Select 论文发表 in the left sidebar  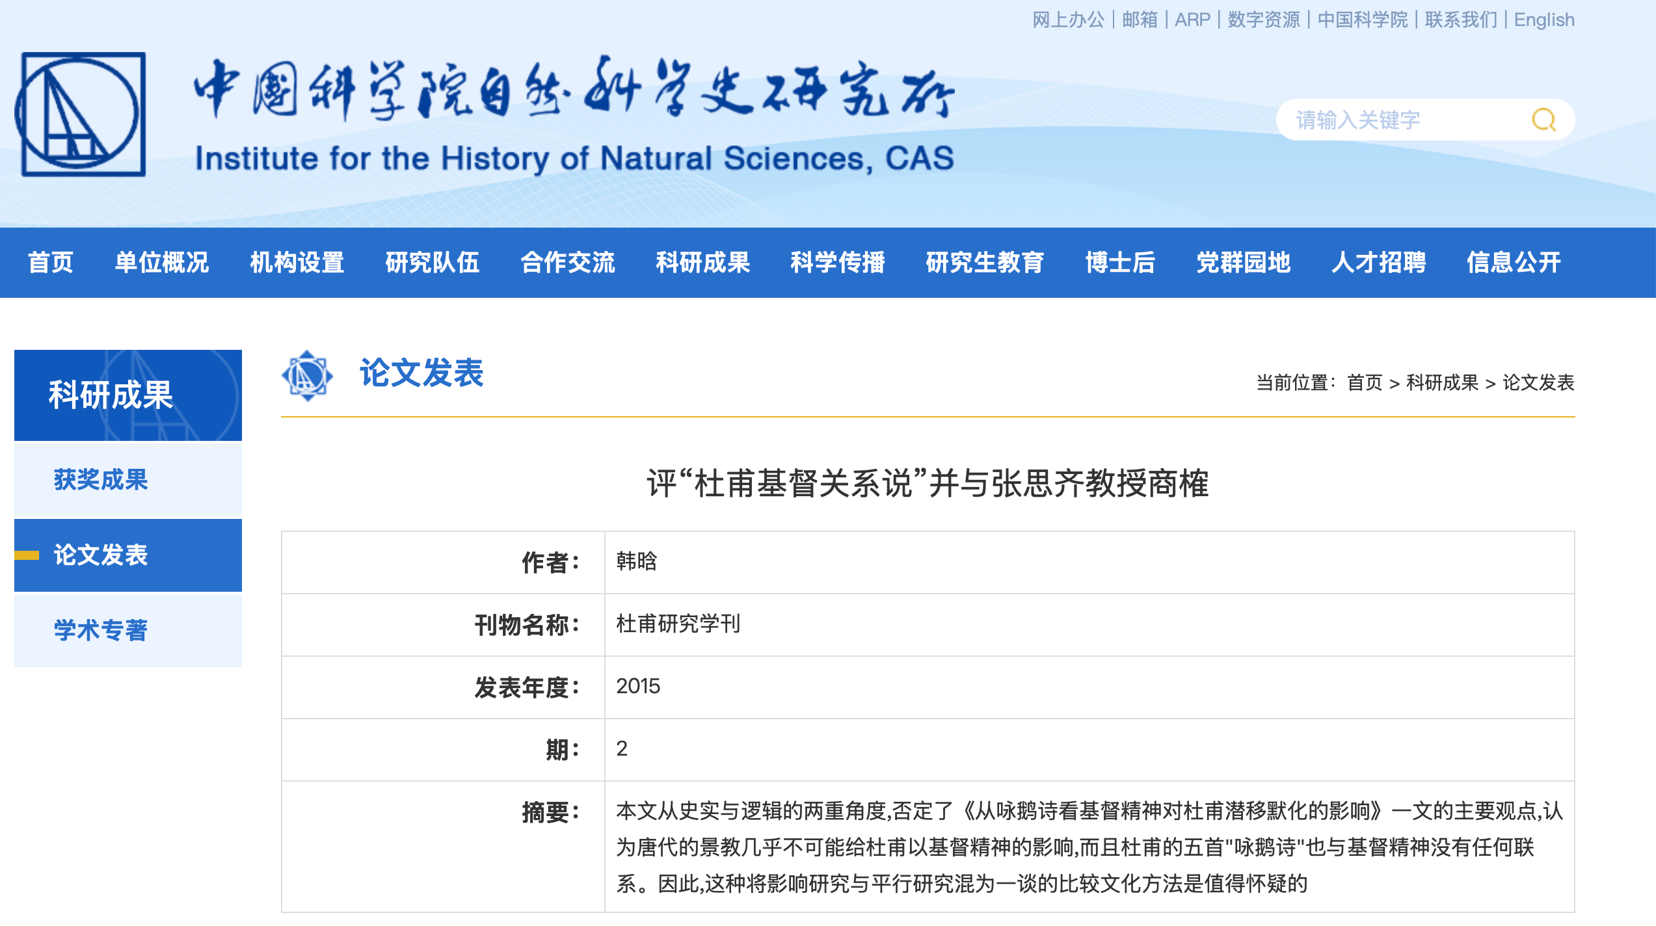pyautogui.click(x=101, y=555)
